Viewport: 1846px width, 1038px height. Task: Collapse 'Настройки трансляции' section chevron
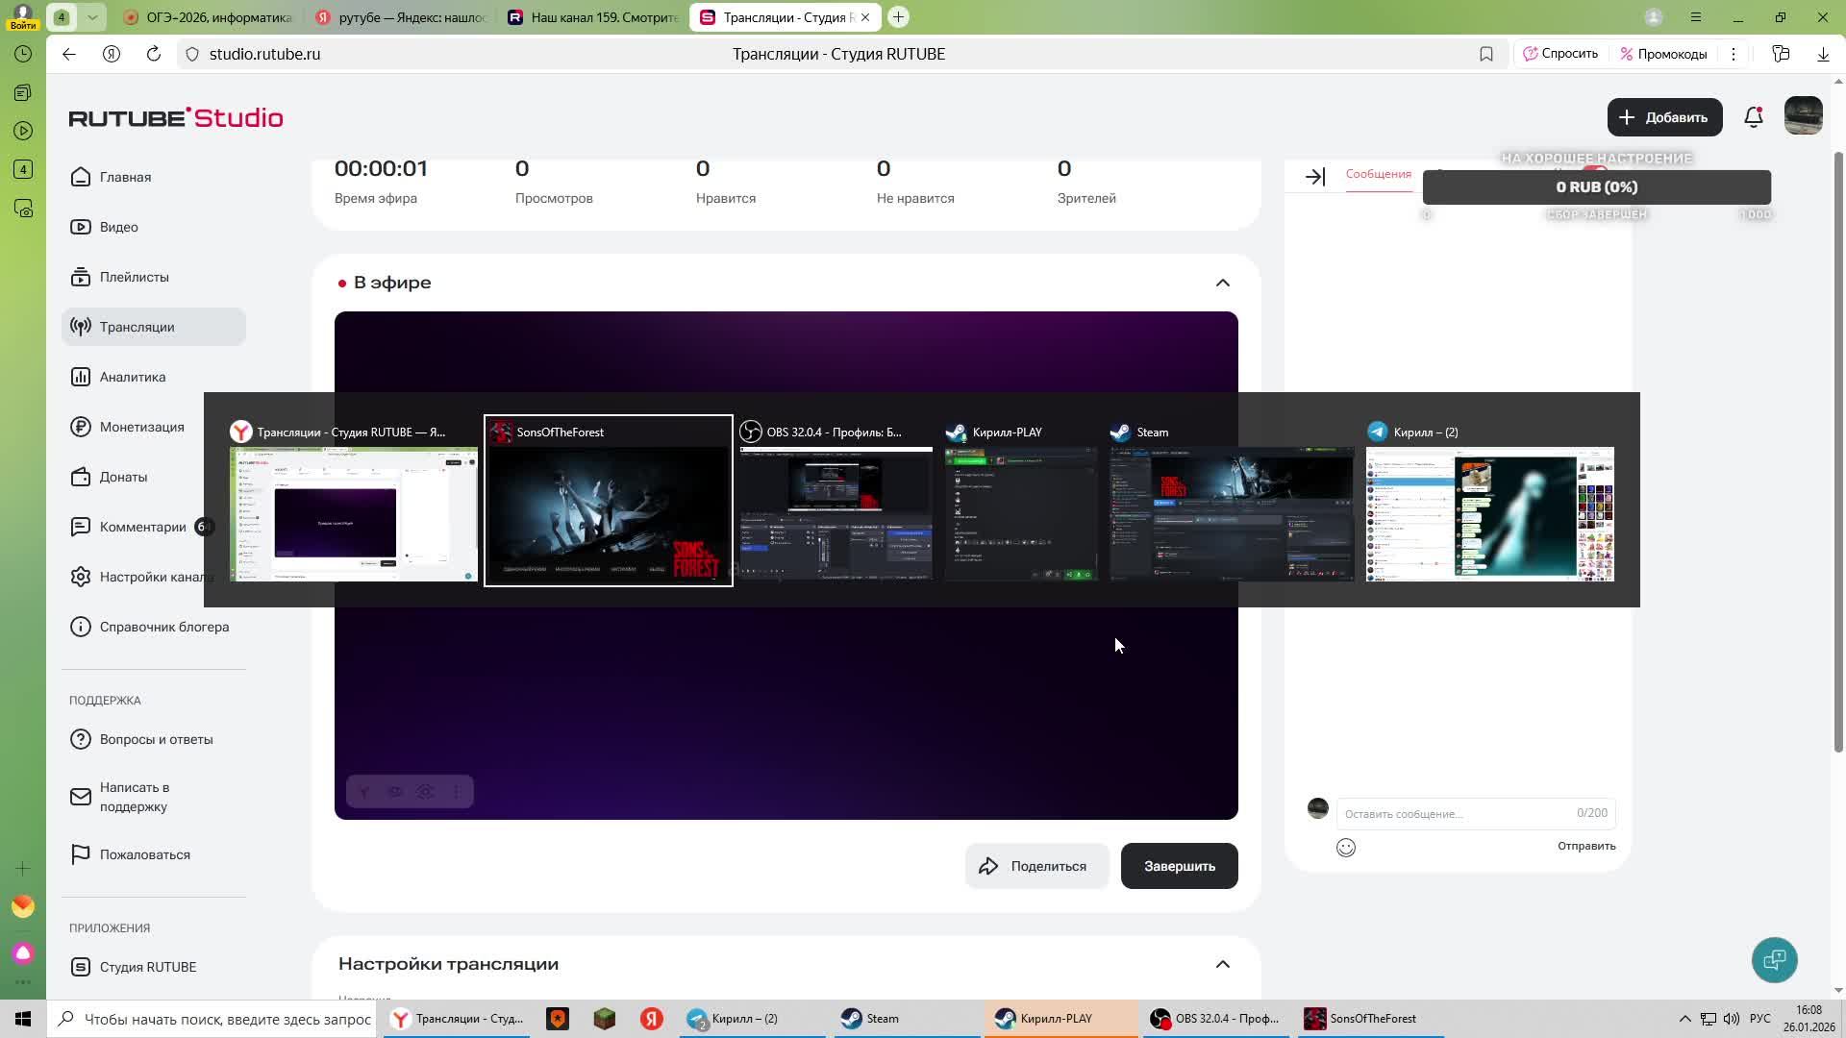1222,964
